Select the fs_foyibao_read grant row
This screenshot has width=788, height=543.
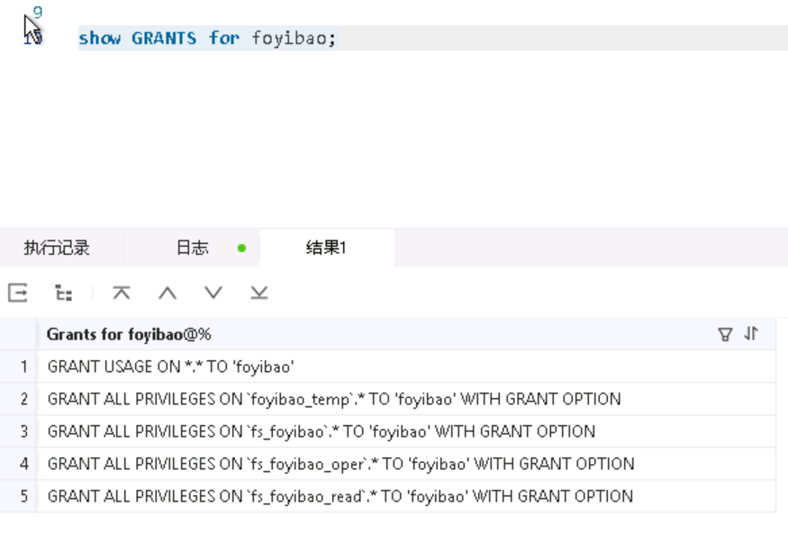[406, 496]
